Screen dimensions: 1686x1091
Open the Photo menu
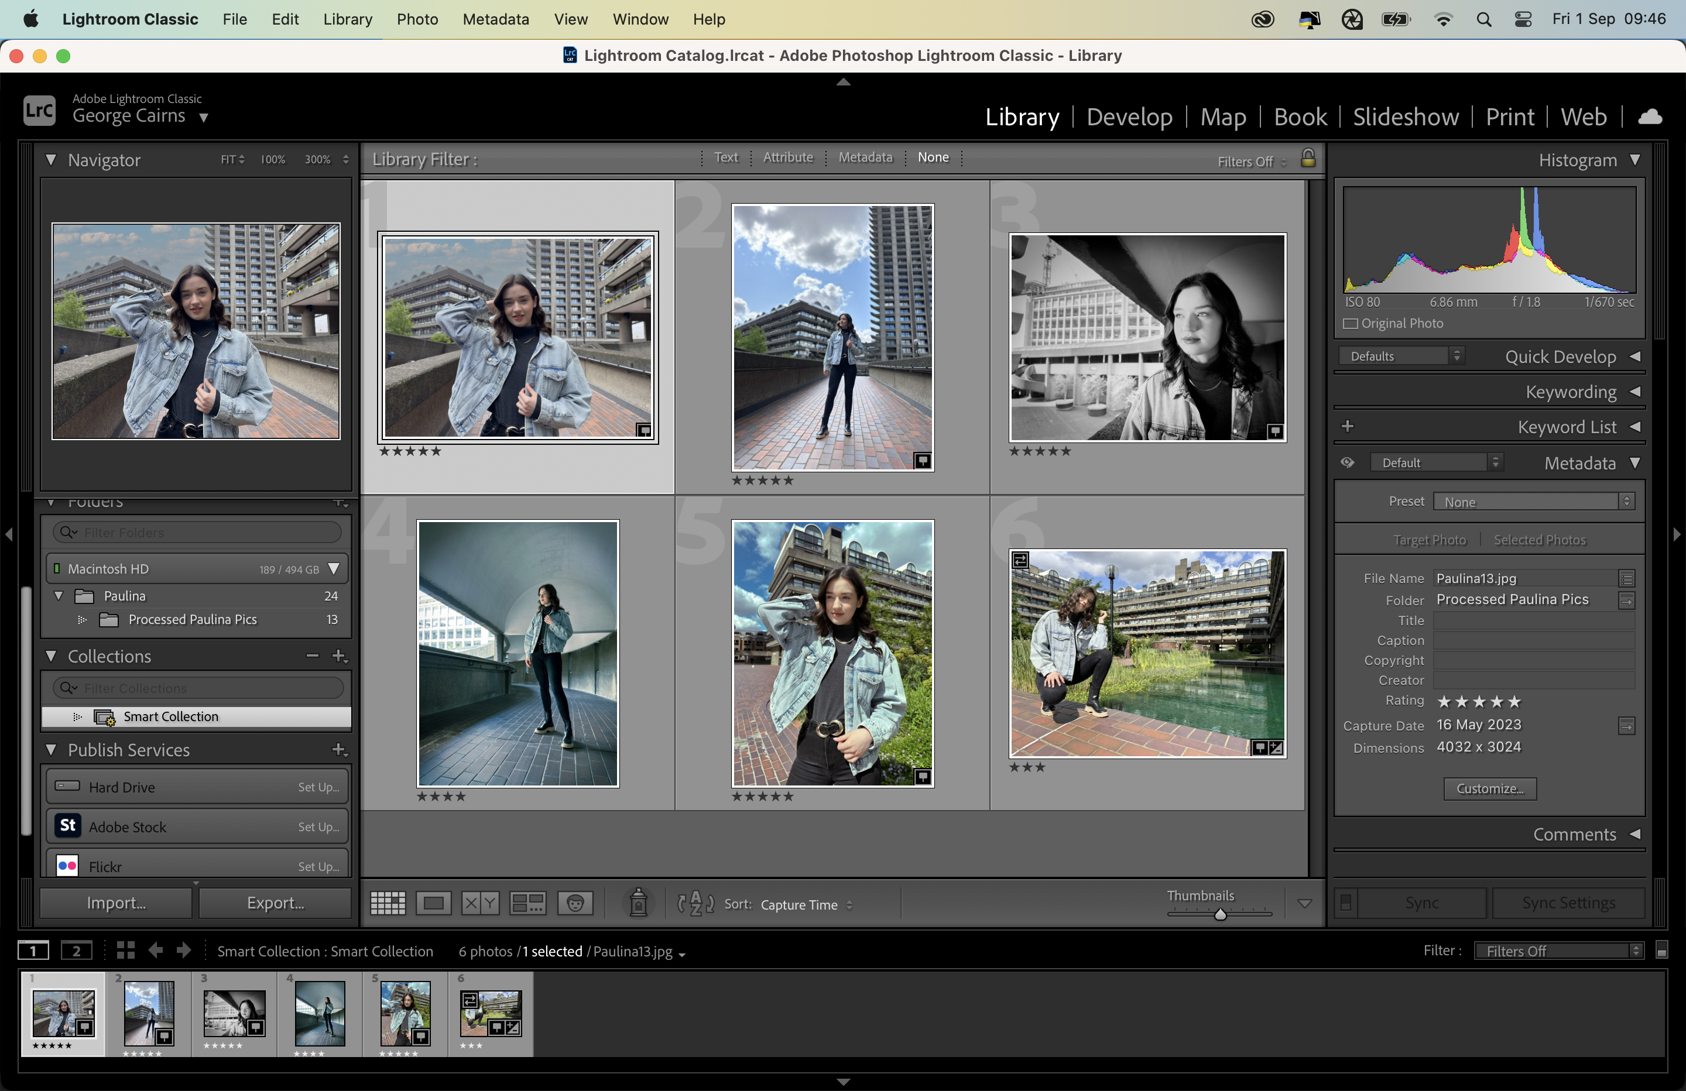click(x=417, y=19)
